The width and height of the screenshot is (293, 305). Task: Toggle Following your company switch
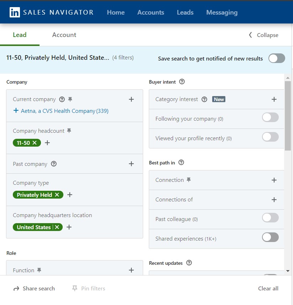pos(270,117)
